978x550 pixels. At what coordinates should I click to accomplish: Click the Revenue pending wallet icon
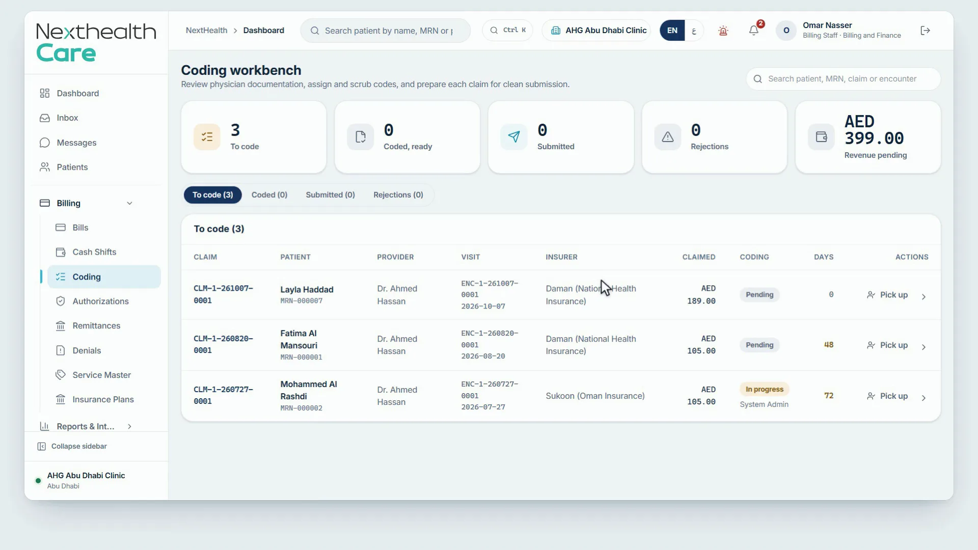point(821,137)
